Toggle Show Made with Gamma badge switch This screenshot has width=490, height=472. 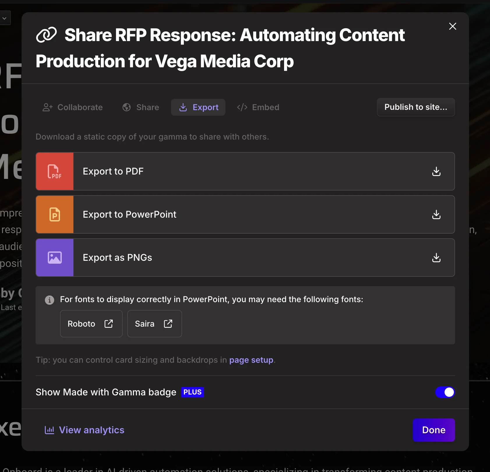[x=445, y=392]
